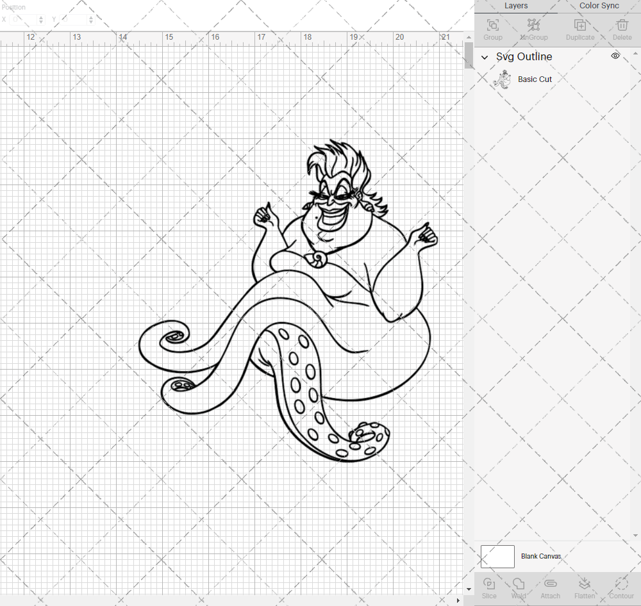
Task: Select the Basic Cut layer thumbnail
Action: coord(502,79)
